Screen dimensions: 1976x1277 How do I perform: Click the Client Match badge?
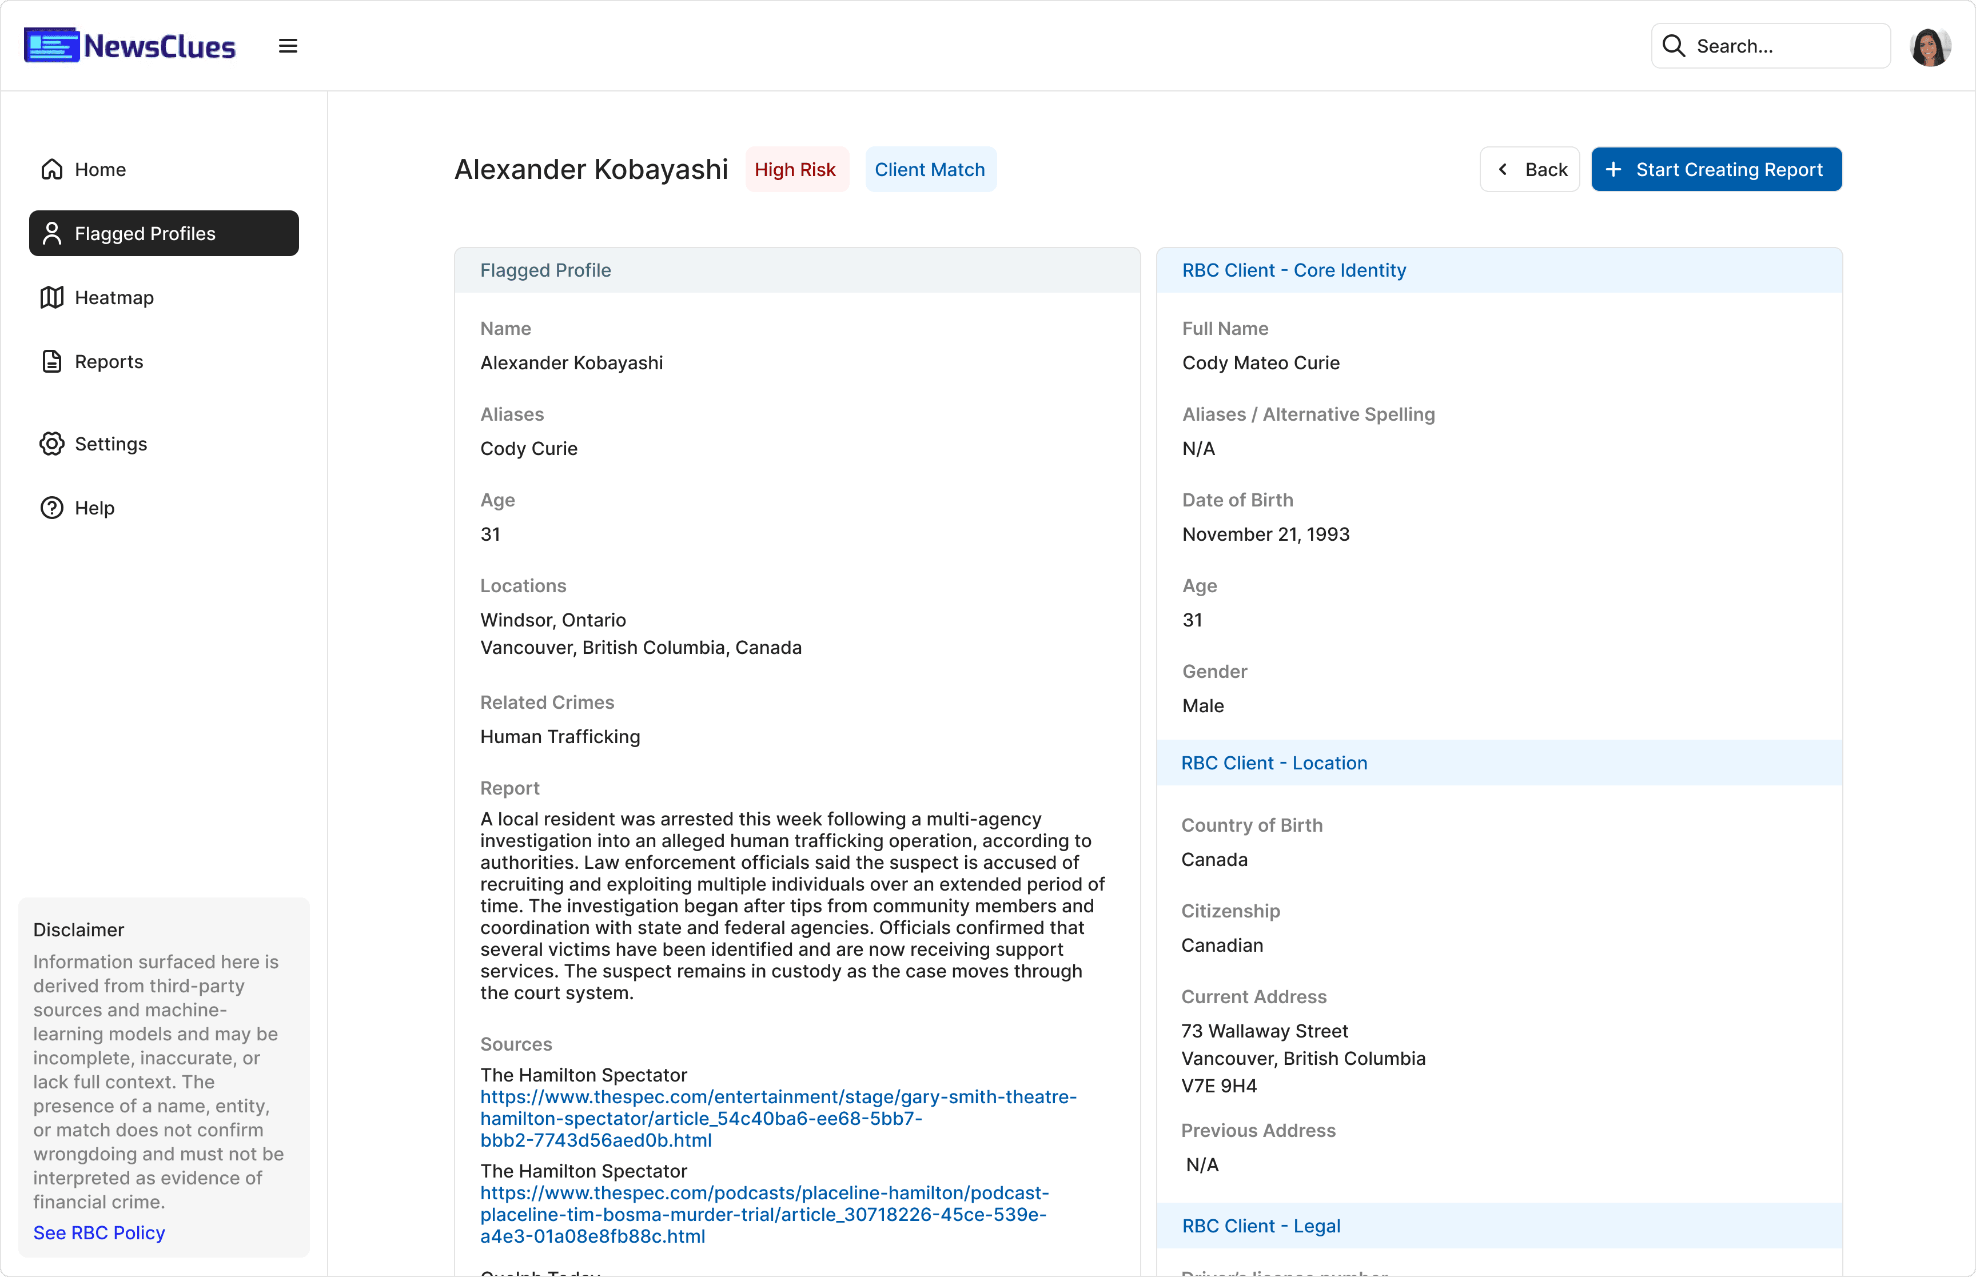click(930, 169)
